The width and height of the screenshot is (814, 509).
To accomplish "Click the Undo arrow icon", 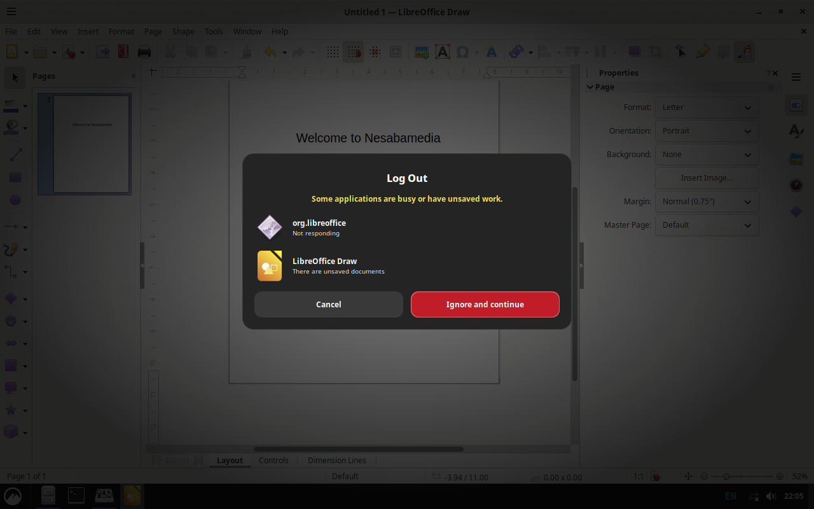I will 270,52.
